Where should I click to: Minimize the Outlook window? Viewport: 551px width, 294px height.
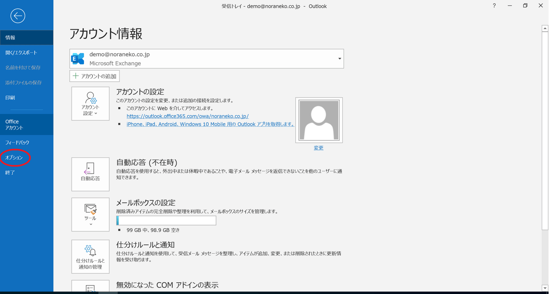tap(510, 6)
